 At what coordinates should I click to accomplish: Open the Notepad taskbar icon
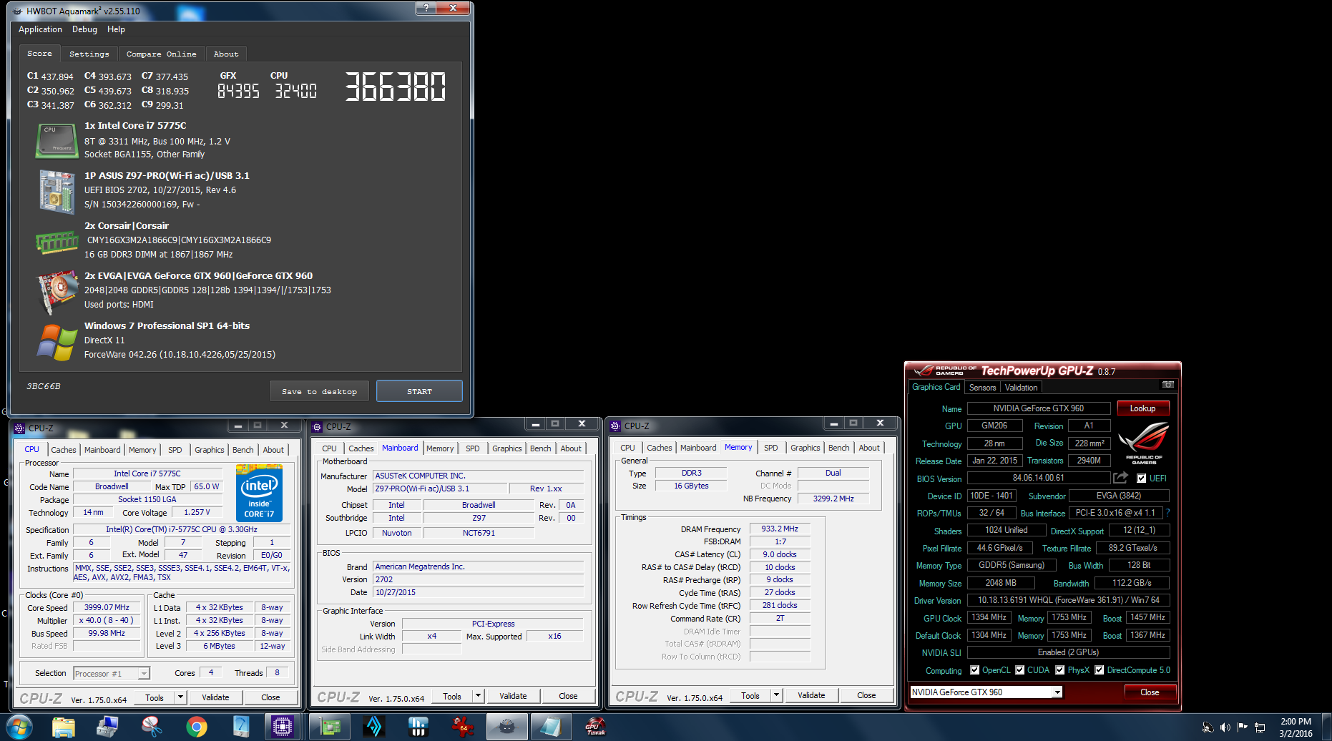551,727
